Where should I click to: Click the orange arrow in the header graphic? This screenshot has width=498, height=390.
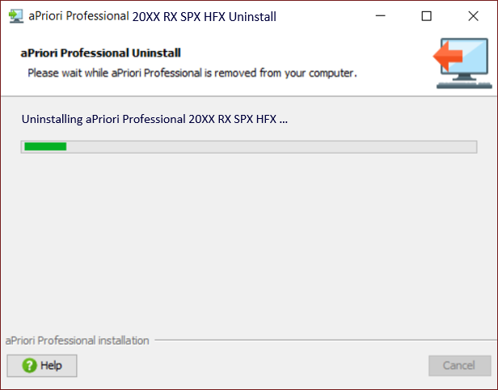(448, 58)
